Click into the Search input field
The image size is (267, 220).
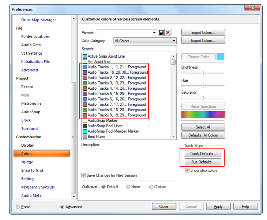point(145,49)
